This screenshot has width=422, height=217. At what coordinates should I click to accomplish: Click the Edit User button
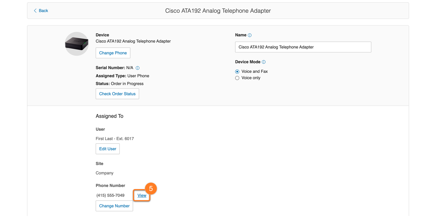(x=108, y=149)
